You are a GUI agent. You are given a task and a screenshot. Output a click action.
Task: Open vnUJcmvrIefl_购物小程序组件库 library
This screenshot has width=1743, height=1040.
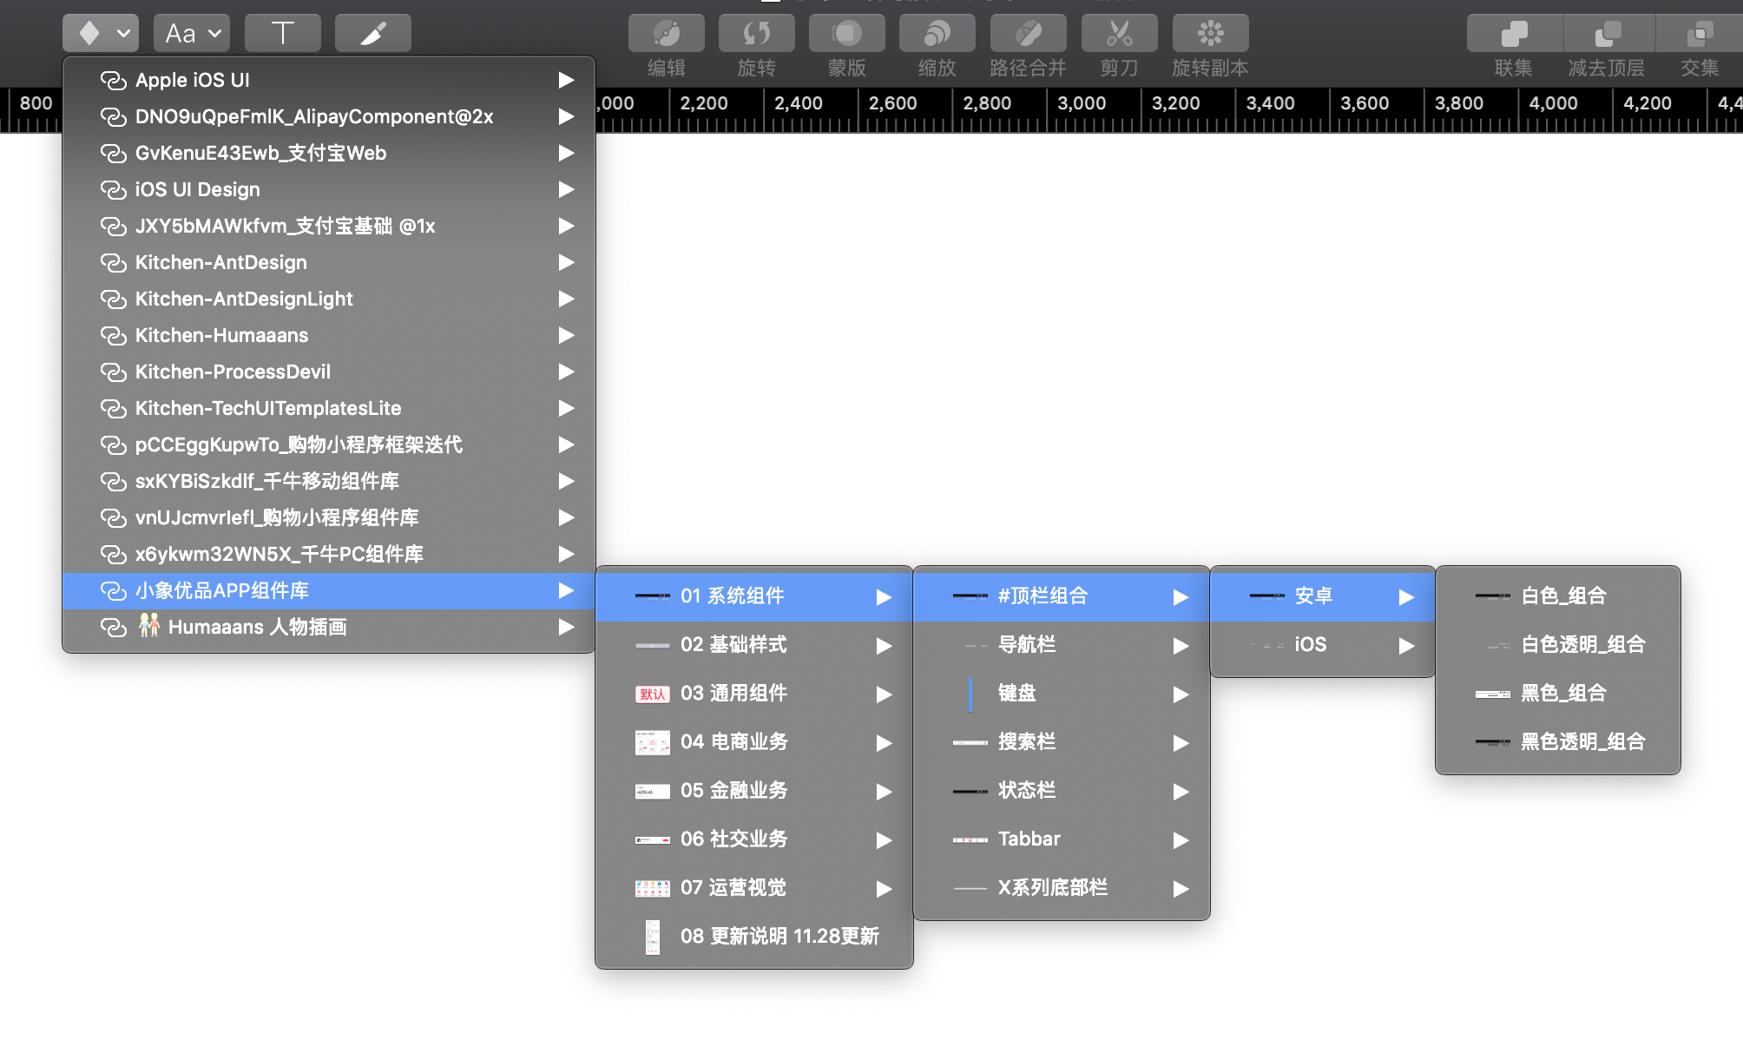(x=328, y=517)
